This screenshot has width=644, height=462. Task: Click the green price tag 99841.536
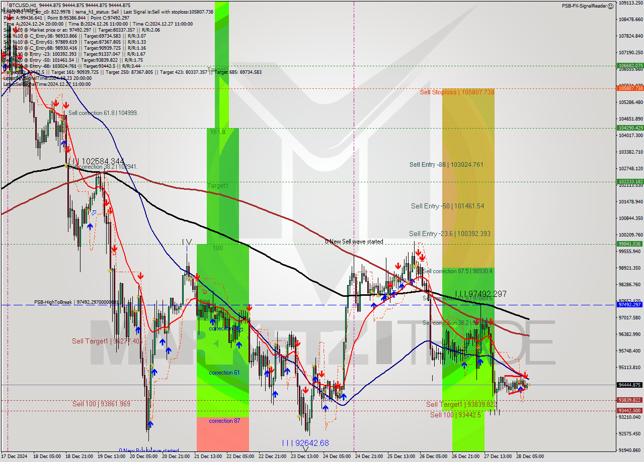click(629, 244)
